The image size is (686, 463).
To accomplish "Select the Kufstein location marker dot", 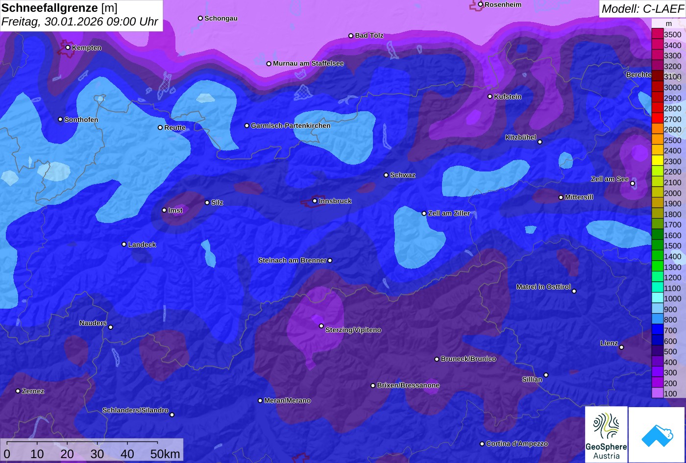I will pos(490,97).
